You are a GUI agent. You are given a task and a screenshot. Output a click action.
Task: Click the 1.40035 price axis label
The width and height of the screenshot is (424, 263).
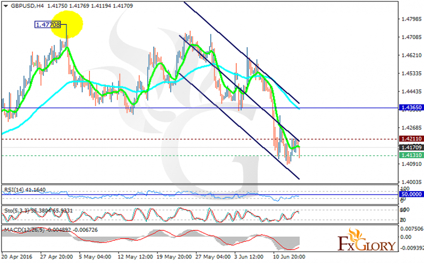click(x=412, y=182)
